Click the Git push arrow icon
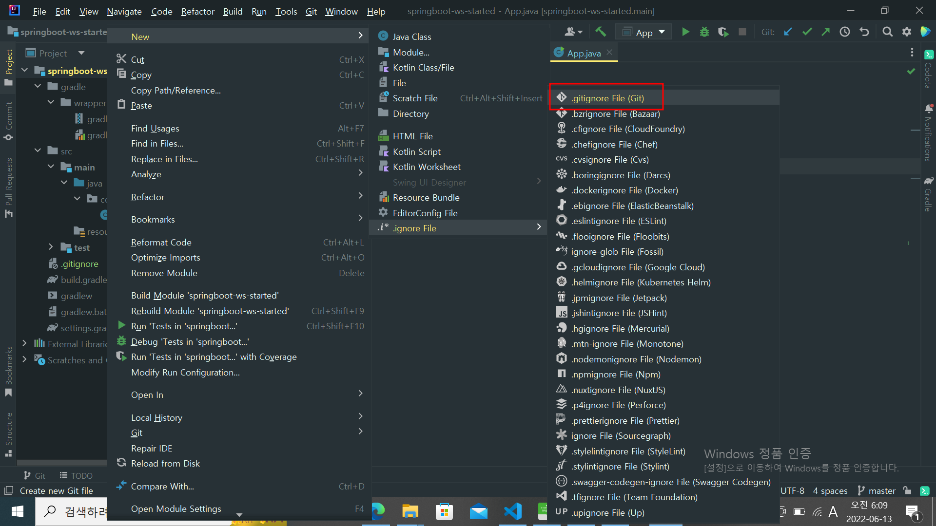Screen dimensions: 936x526 (x=825, y=32)
